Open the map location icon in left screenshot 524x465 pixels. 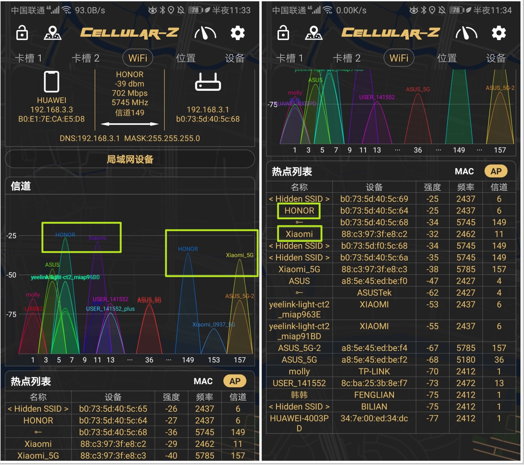click(x=52, y=33)
